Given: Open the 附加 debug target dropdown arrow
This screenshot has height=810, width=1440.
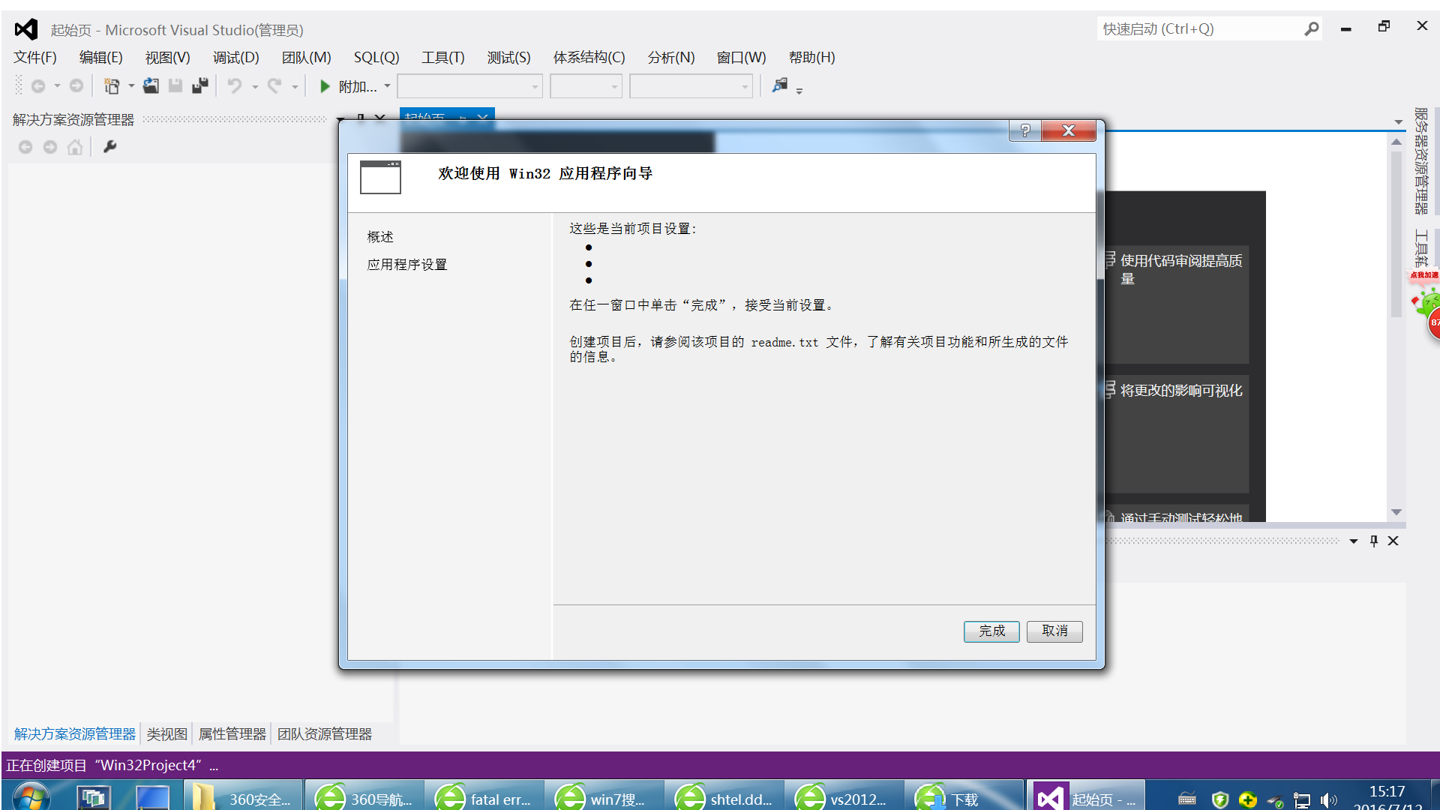Looking at the screenshot, I should point(387,86).
